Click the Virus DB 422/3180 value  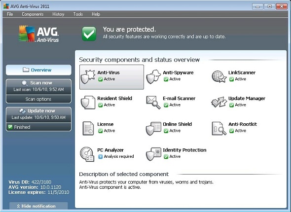tap(41, 182)
